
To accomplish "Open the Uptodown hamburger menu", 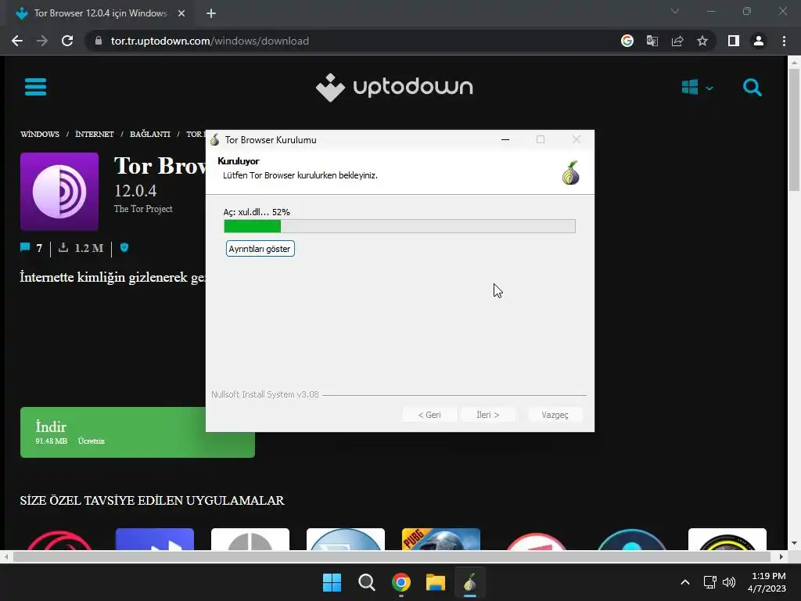I will (x=35, y=87).
